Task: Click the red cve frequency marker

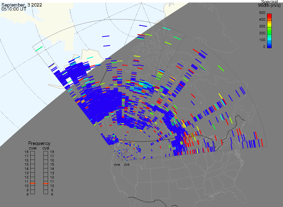Action: [x=46, y=183]
